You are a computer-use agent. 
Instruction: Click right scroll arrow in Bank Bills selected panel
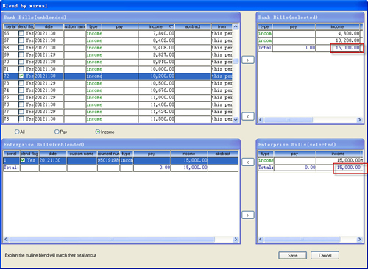[x=359, y=120]
